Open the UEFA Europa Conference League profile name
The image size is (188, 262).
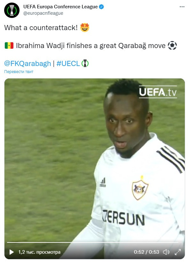click(x=60, y=7)
